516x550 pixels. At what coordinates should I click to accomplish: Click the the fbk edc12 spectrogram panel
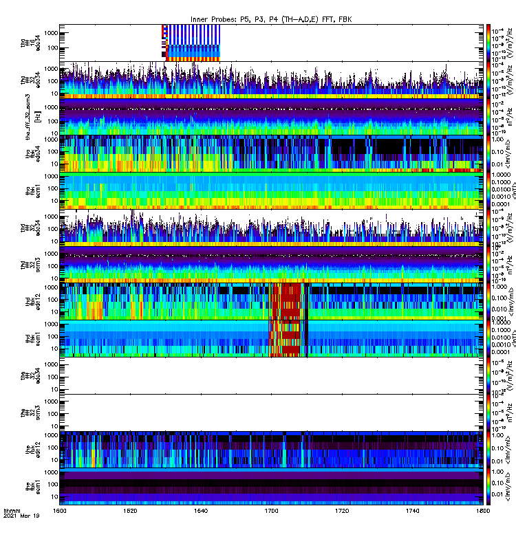(271, 450)
